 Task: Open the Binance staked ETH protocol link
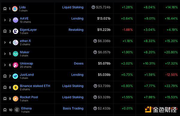tap(35, 86)
